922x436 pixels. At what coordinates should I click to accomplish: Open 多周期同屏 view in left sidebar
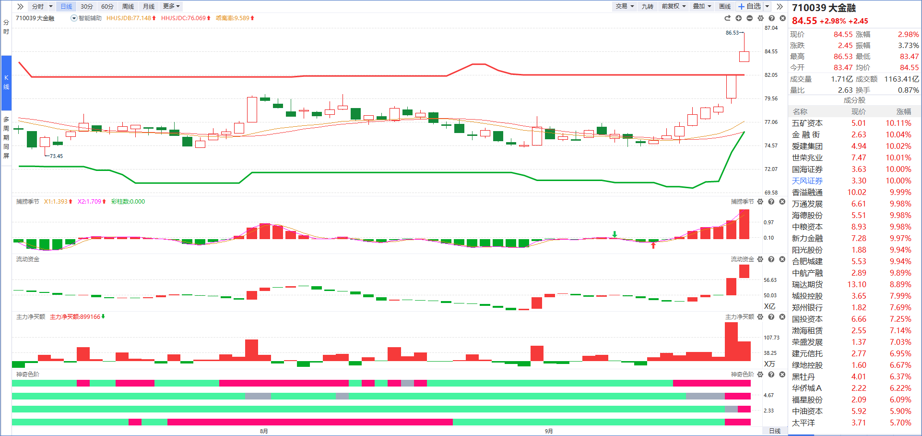[6, 137]
